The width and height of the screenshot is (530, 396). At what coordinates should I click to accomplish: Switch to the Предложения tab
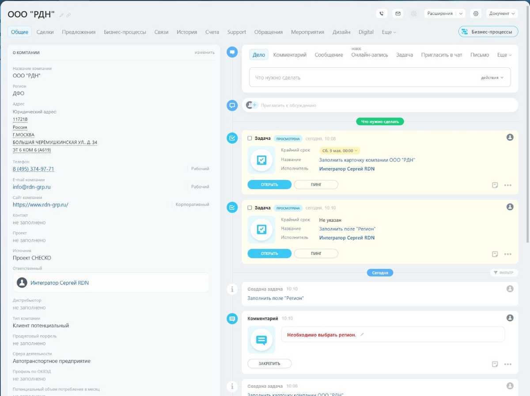coord(79,32)
